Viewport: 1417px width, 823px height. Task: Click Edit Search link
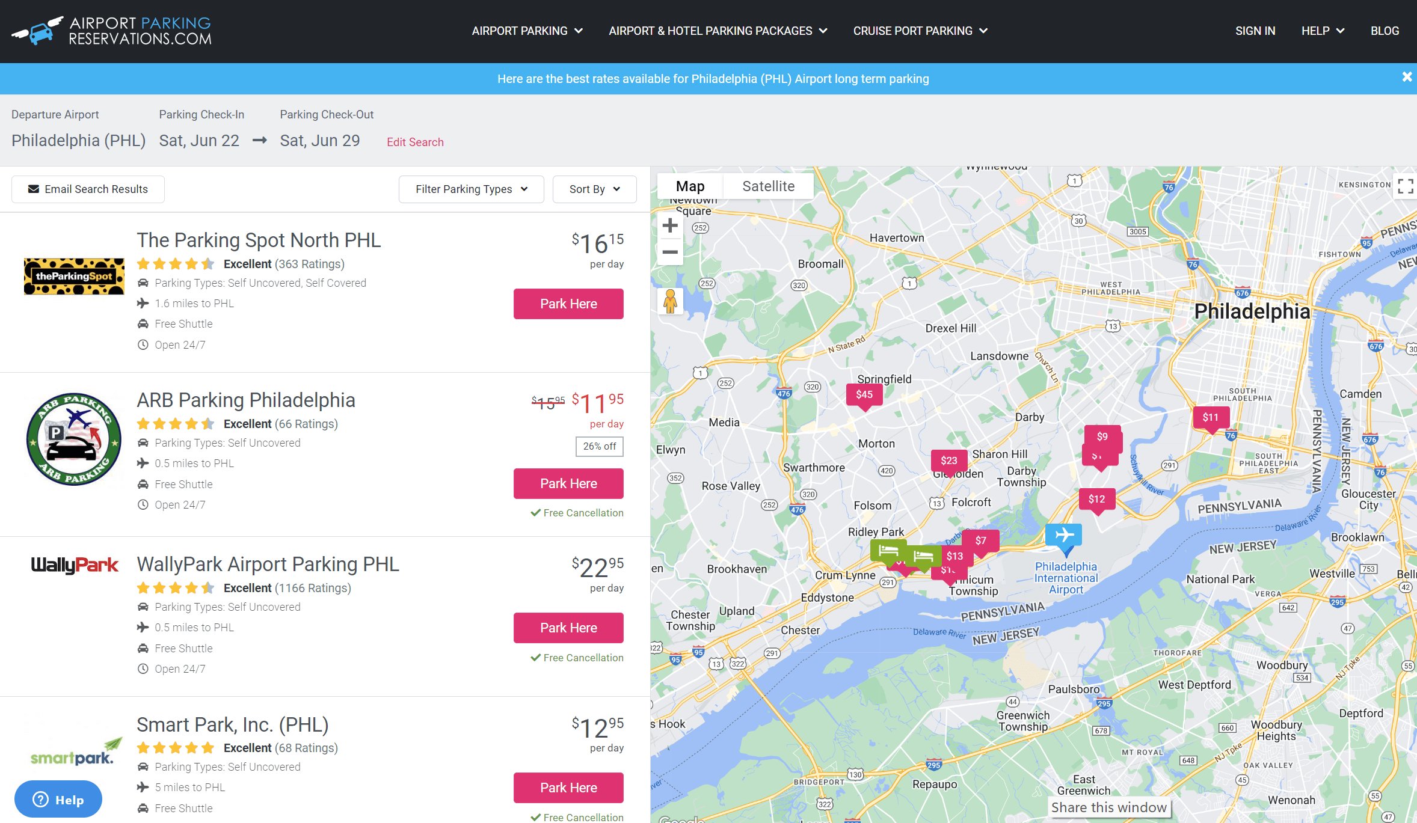point(415,142)
